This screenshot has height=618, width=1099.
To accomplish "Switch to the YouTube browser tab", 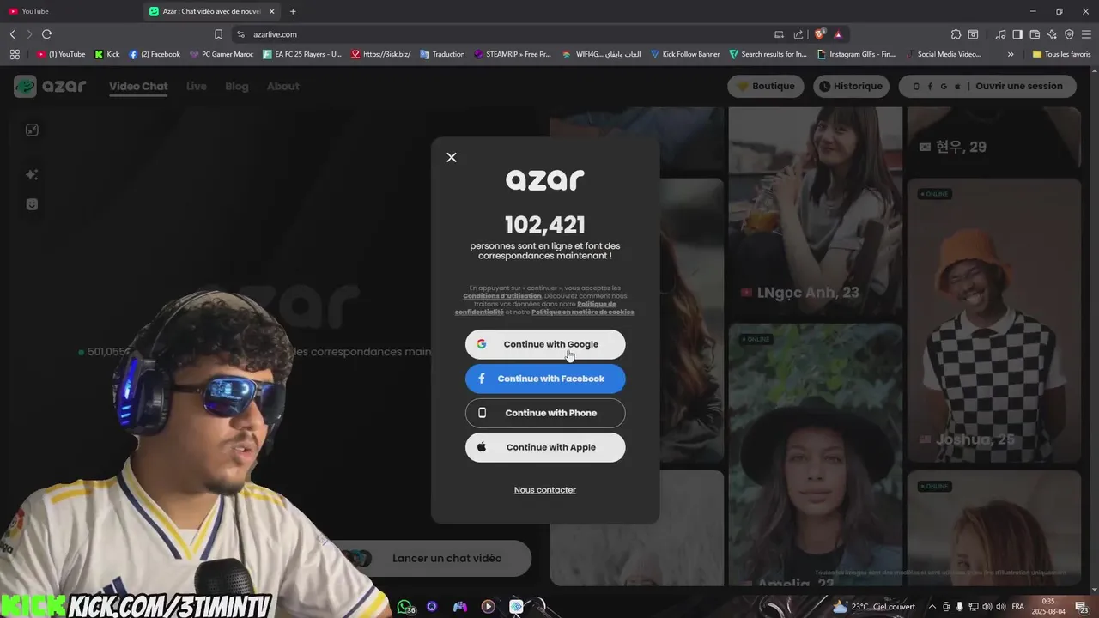I will click(69, 11).
